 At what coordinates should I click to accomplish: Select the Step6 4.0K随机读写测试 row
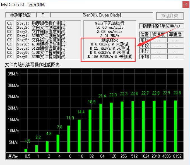40,44
